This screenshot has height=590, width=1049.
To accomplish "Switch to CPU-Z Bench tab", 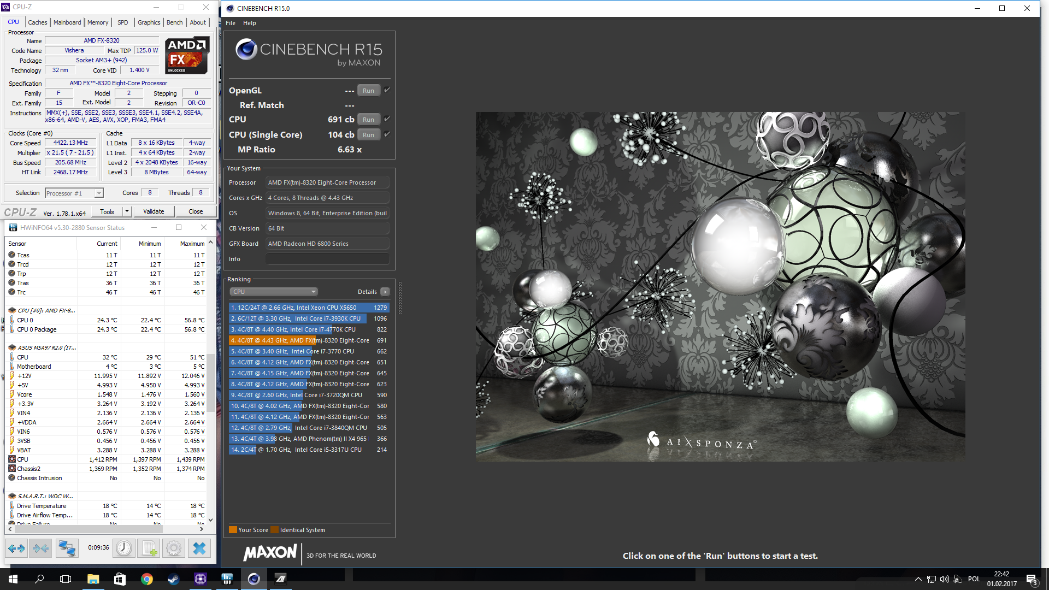I will (175, 22).
